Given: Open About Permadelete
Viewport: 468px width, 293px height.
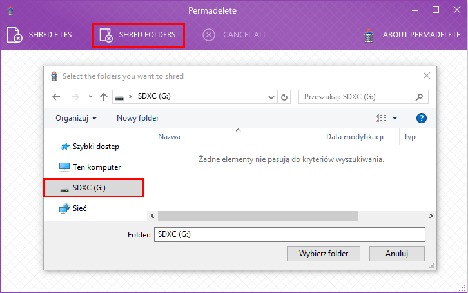Looking at the screenshot, I should pos(412,35).
